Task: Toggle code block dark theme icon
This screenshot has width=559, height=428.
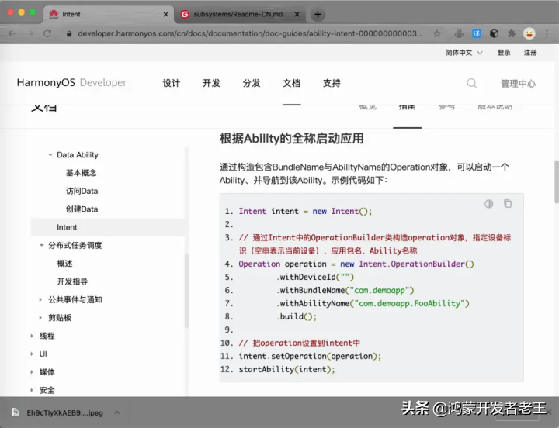Action: click(489, 204)
